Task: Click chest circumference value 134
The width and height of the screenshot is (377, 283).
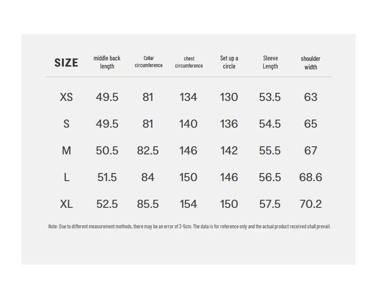Action: tap(188, 97)
